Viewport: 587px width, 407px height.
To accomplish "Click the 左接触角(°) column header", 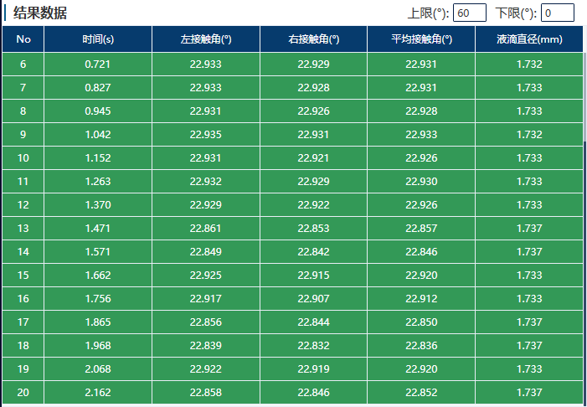I will pyautogui.click(x=206, y=39).
